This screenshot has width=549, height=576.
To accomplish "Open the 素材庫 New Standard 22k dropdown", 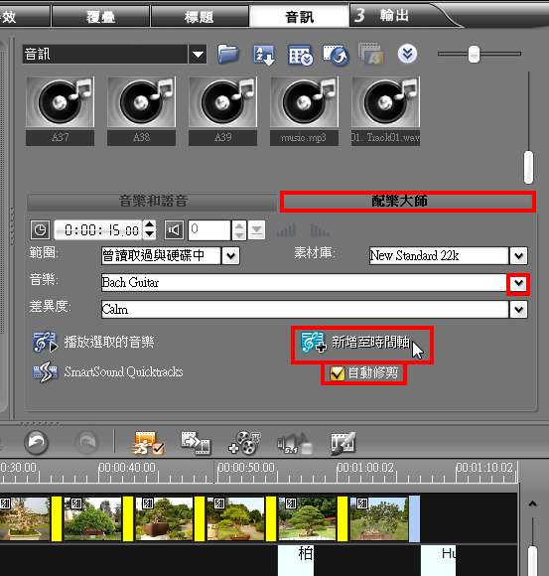I will click(x=518, y=255).
